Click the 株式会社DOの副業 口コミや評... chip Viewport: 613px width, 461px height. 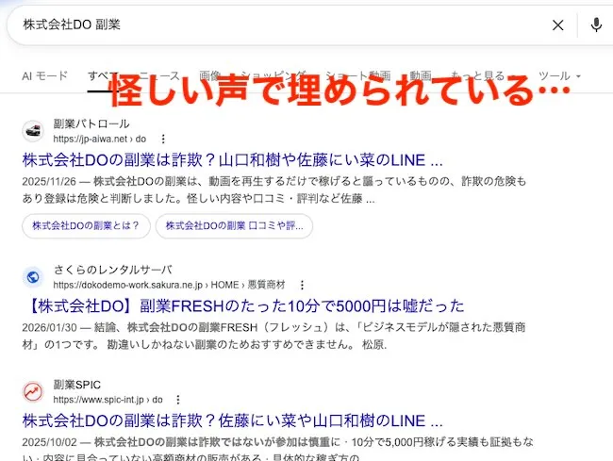coord(234,226)
